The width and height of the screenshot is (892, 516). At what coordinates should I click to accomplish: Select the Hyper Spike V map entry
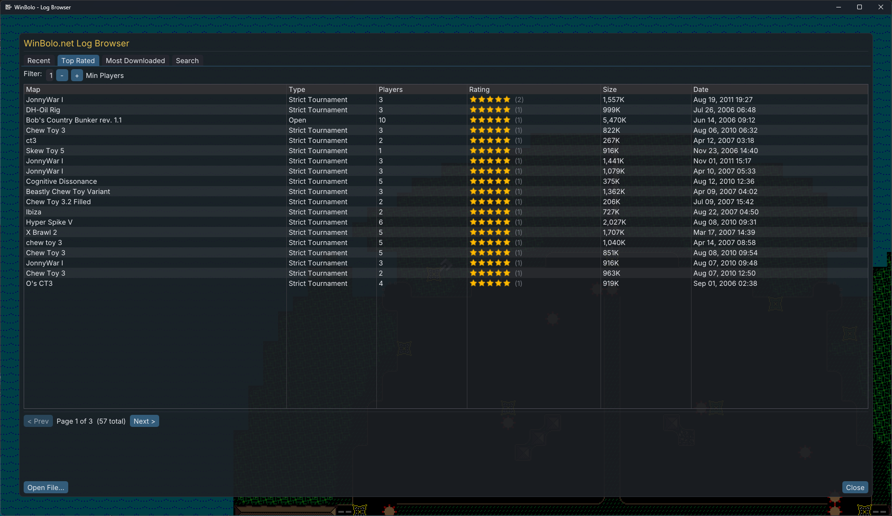(x=49, y=222)
